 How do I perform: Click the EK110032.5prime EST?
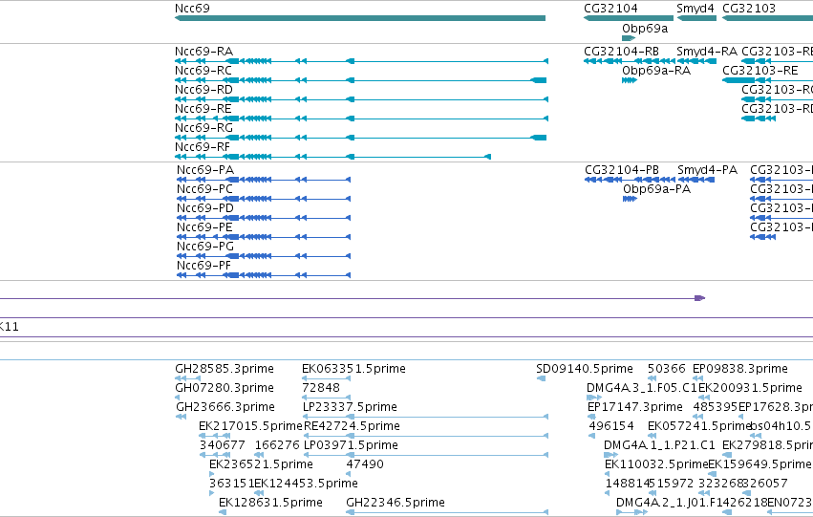click(609, 475)
